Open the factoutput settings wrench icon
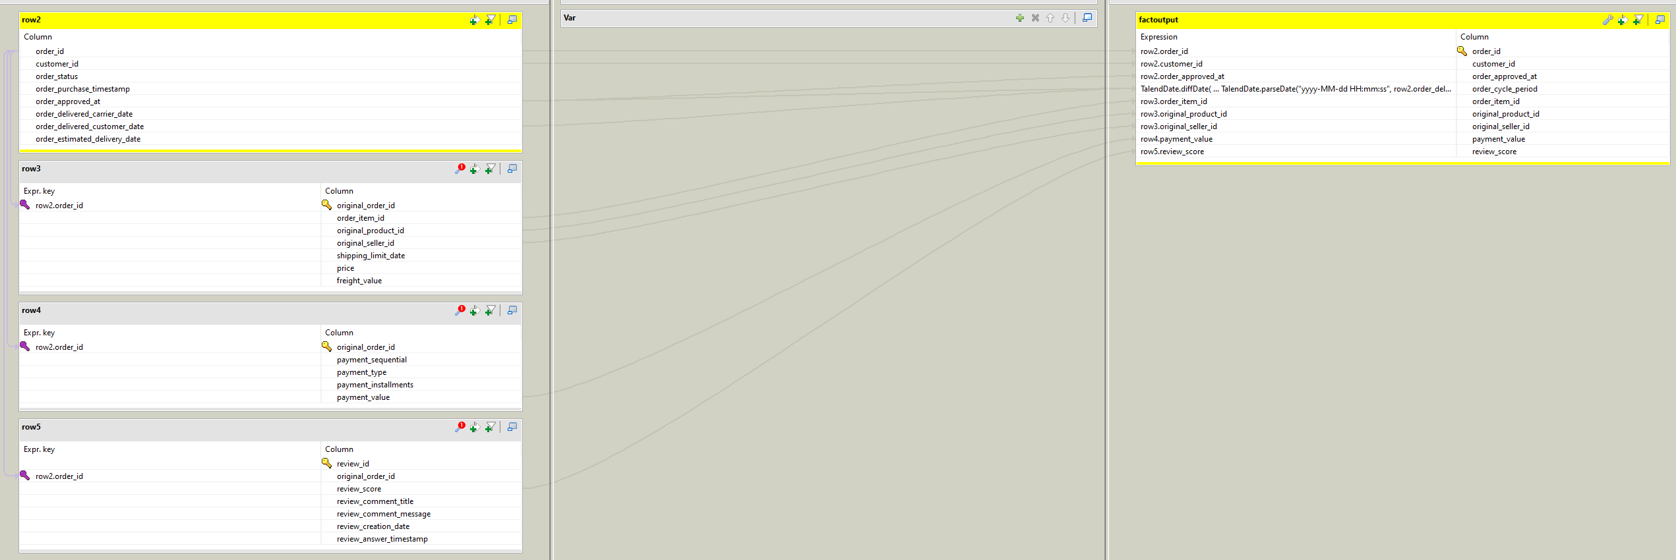Viewport: 1676px width, 560px height. tap(1607, 20)
